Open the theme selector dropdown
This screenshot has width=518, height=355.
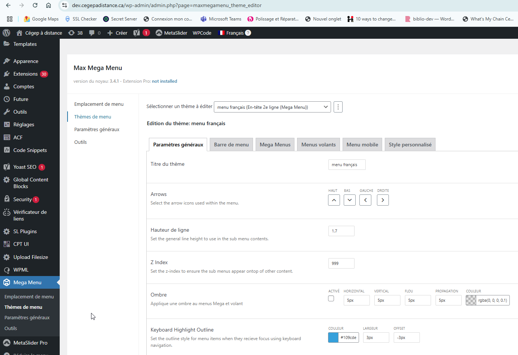click(272, 107)
